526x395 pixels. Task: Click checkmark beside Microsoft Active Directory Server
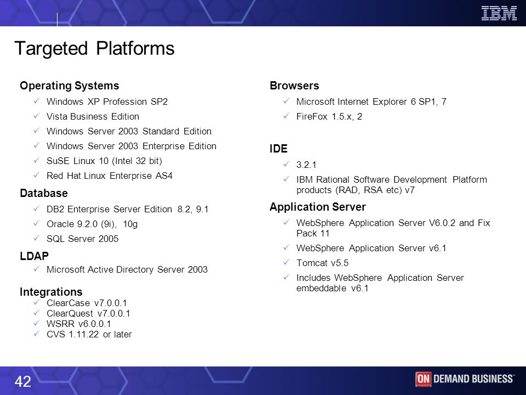pos(37,269)
